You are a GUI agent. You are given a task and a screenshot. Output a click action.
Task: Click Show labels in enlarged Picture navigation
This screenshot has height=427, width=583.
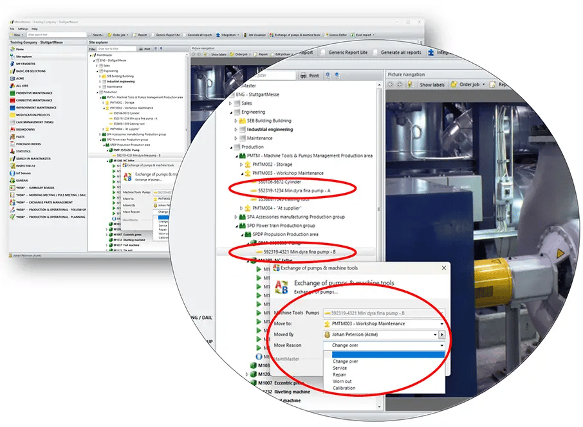coord(432,85)
